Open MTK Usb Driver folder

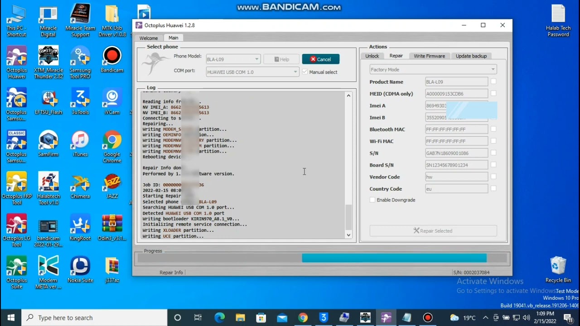tap(112, 21)
